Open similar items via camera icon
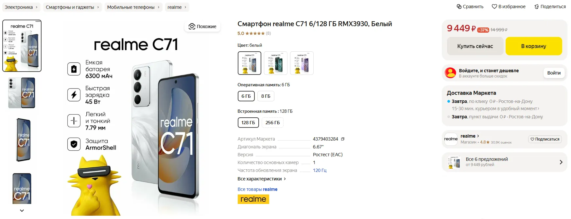The height and width of the screenshot is (219, 571). (x=192, y=26)
